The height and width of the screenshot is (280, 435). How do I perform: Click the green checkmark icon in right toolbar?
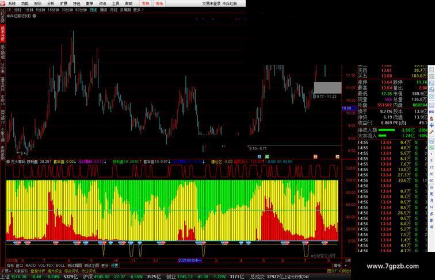432,148
